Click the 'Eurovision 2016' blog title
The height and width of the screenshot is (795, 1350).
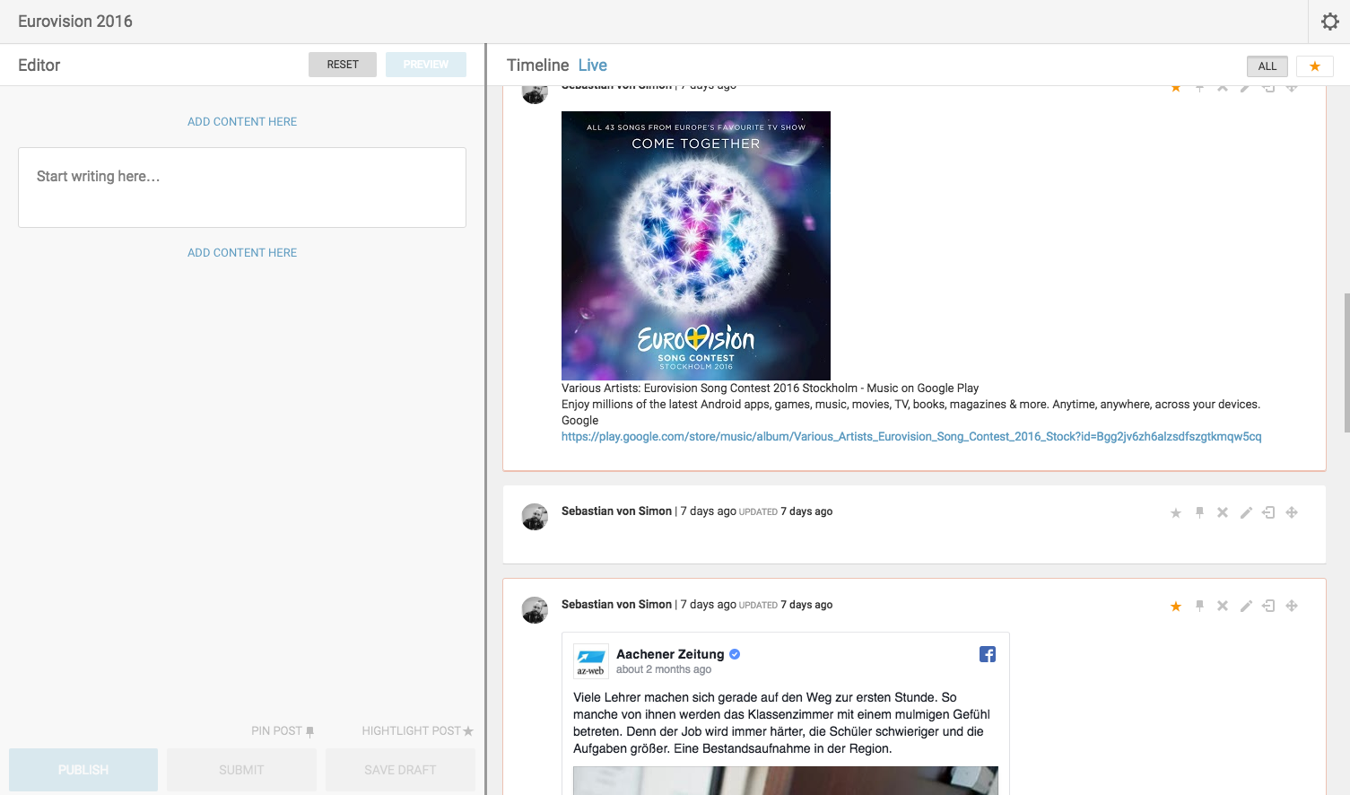75,22
